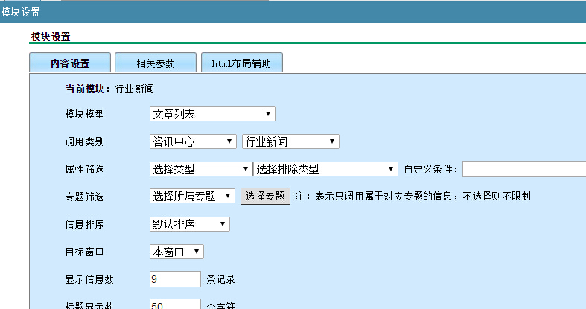The width and height of the screenshot is (586, 309).
Task: Click the bold 模块设置 section heading
Action: tap(51, 36)
